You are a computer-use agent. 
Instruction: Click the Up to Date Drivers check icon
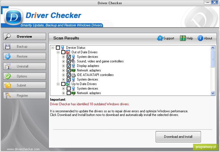(x=68, y=84)
